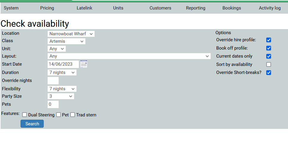The width and height of the screenshot is (288, 147).
Task: Click the Search button
Action: (32, 124)
